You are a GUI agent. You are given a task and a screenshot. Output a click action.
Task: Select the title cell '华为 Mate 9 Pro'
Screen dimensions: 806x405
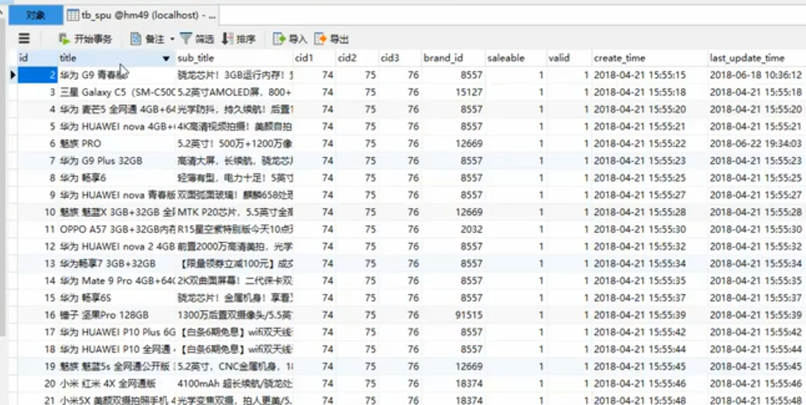pos(116,280)
